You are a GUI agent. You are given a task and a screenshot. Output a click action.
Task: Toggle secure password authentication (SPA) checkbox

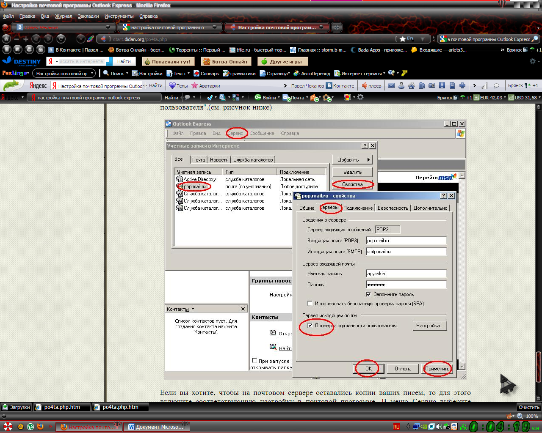pos(310,304)
